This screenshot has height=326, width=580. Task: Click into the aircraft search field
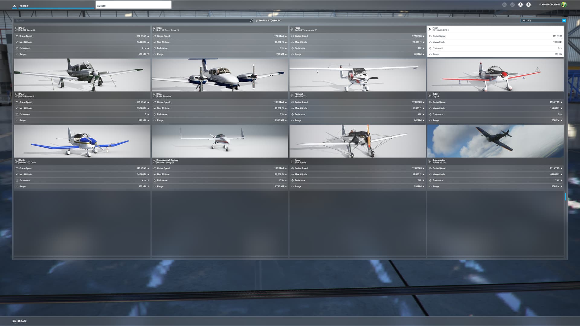(x=133, y=21)
